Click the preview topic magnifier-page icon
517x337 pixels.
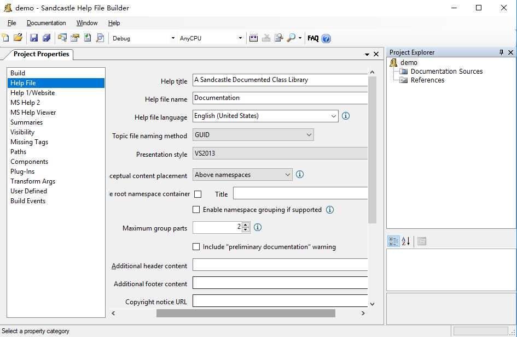tap(100, 38)
